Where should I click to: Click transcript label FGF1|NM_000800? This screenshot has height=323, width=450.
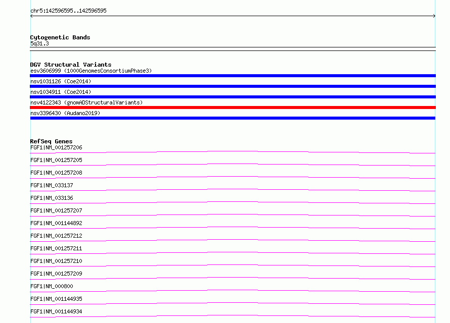pyautogui.click(x=52, y=286)
